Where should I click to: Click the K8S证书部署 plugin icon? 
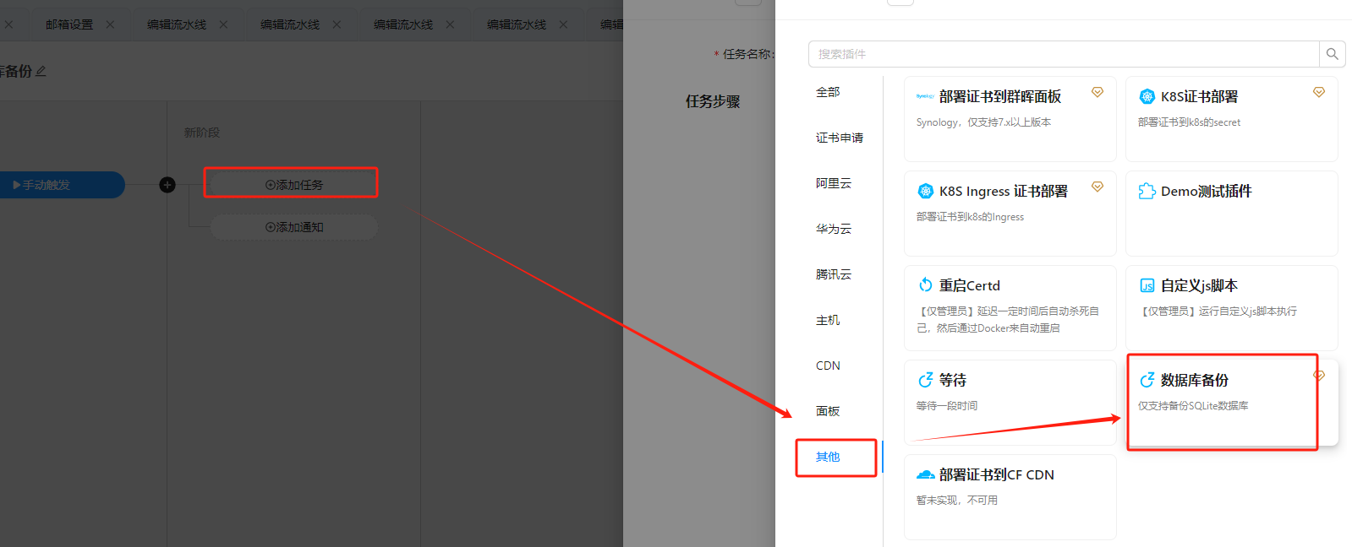[1147, 96]
